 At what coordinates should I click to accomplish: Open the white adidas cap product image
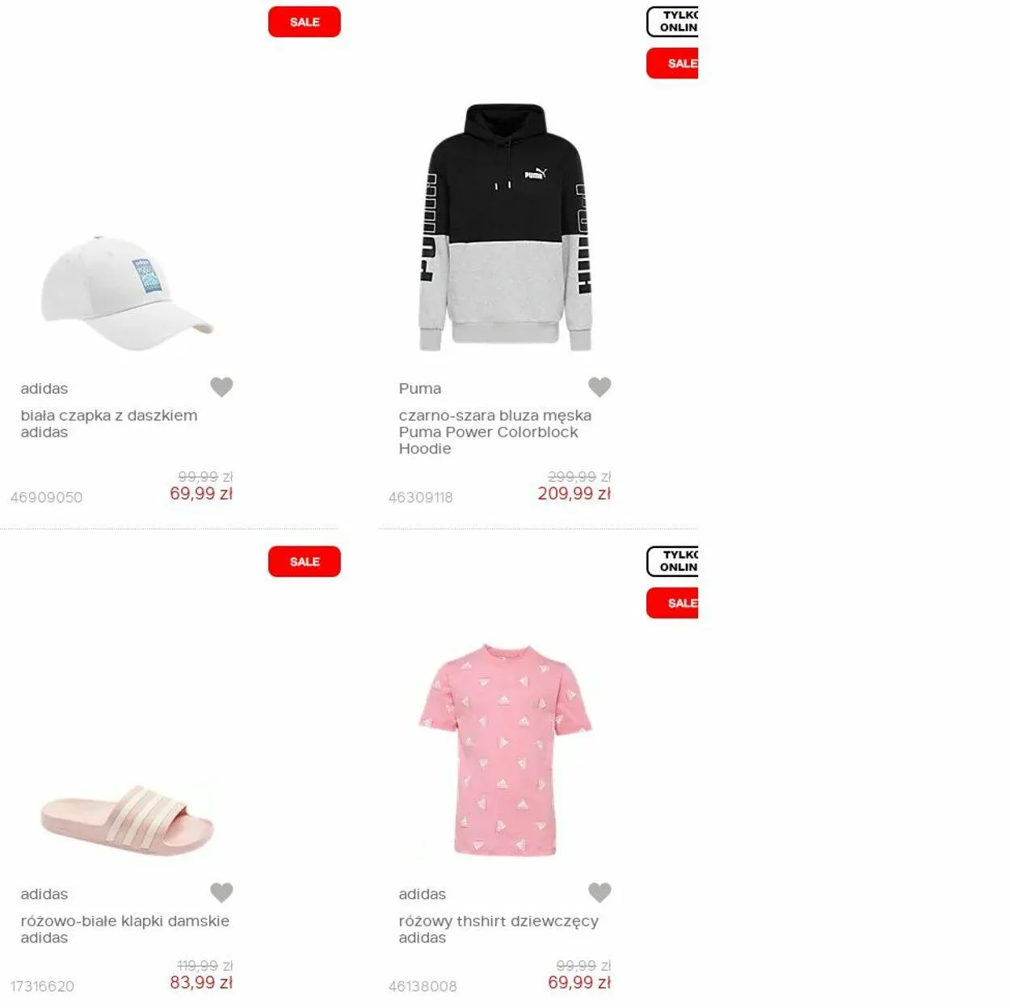(x=127, y=293)
